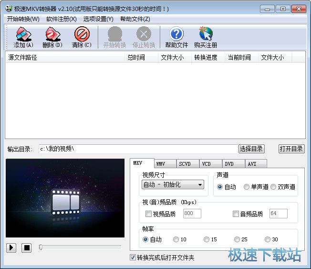This screenshot has width=311, height=269.
Task: Click the 选择目录 button
Action: point(251,149)
